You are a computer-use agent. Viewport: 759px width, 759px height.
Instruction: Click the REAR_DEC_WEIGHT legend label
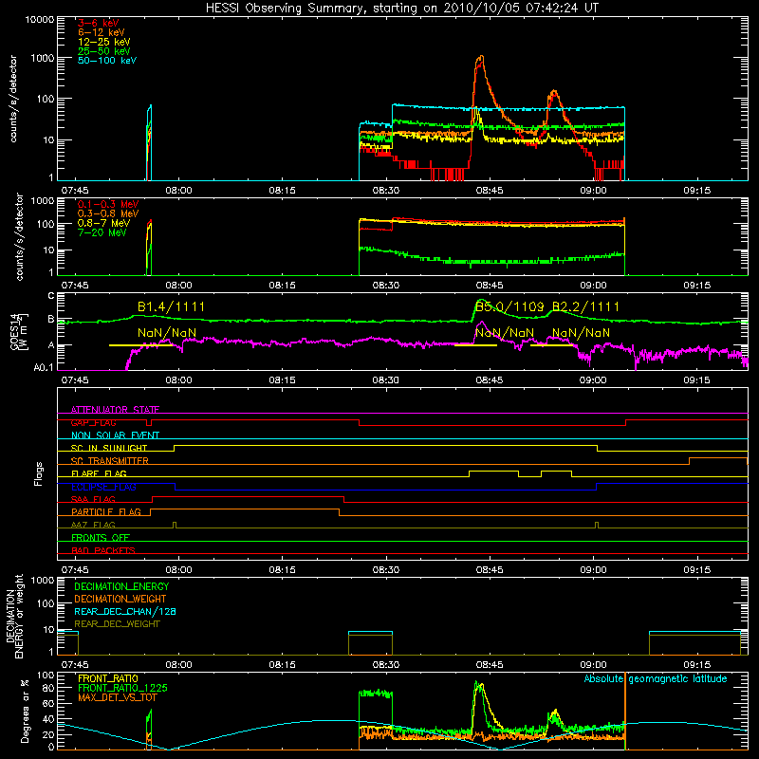pyautogui.click(x=117, y=624)
